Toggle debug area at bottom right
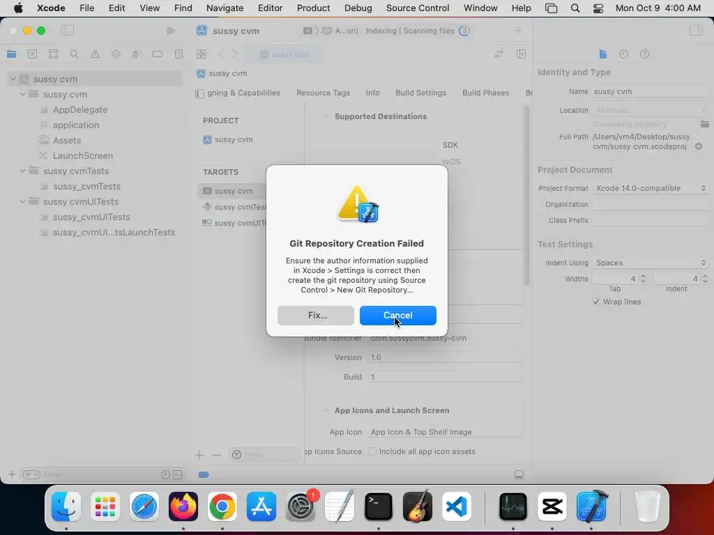The height and width of the screenshot is (535, 714). pos(519,474)
